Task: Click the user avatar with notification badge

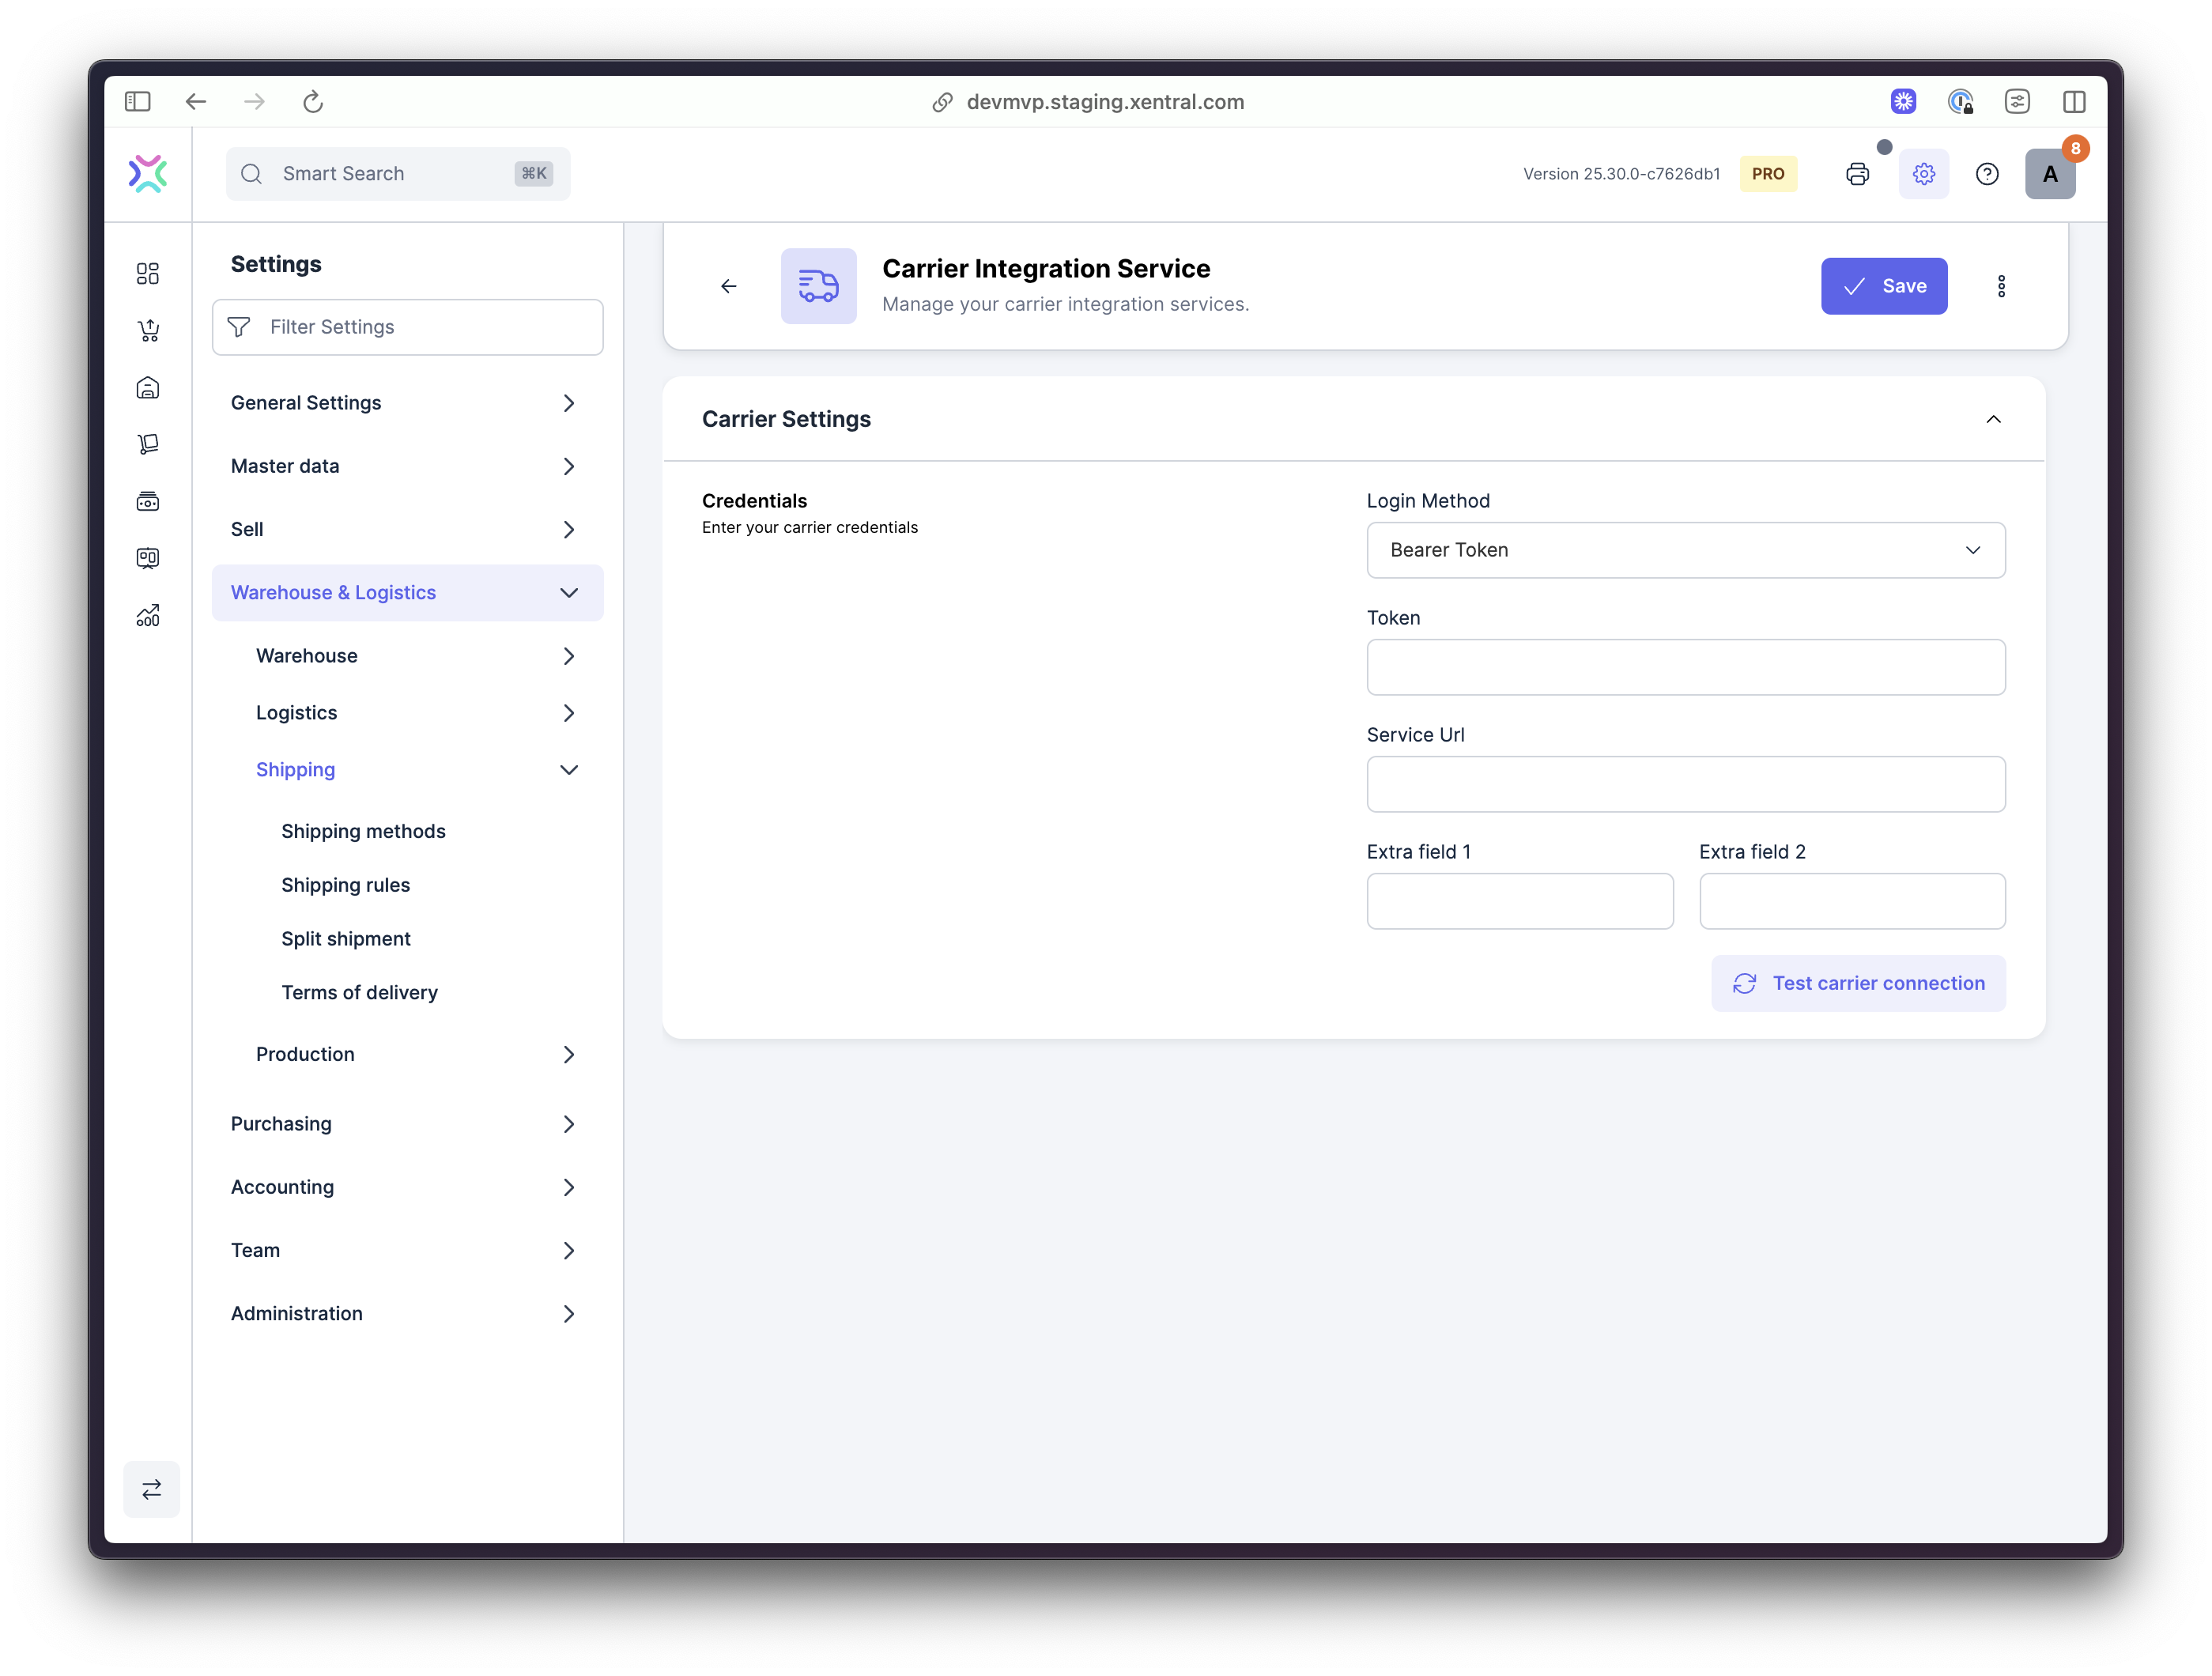Action: pyautogui.click(x=2051, y=173)
